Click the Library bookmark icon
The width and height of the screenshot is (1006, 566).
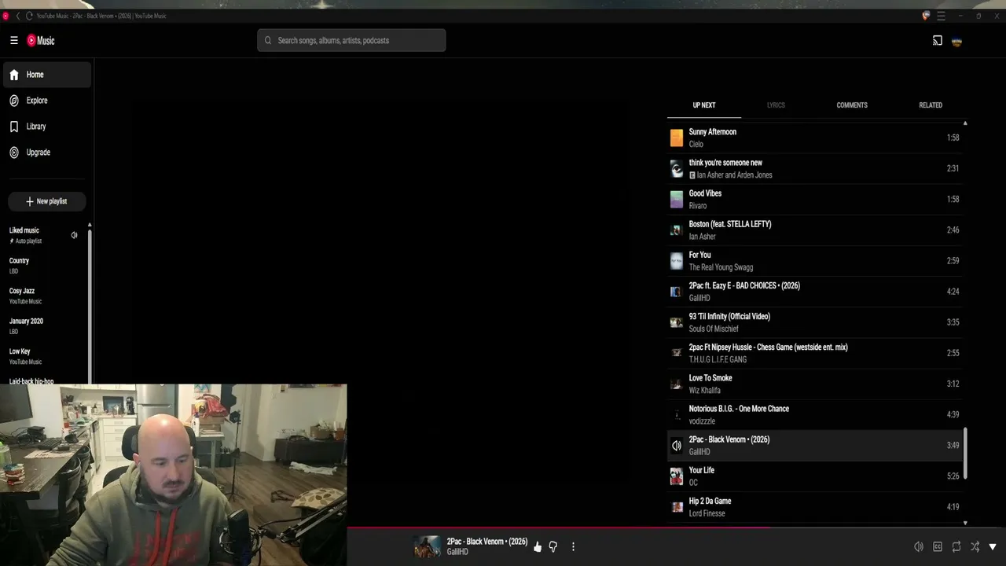14,127
